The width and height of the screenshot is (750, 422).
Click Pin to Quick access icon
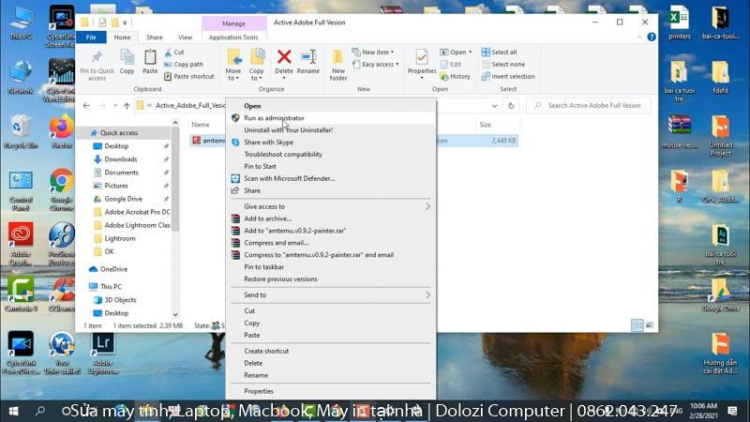point(97,61)
